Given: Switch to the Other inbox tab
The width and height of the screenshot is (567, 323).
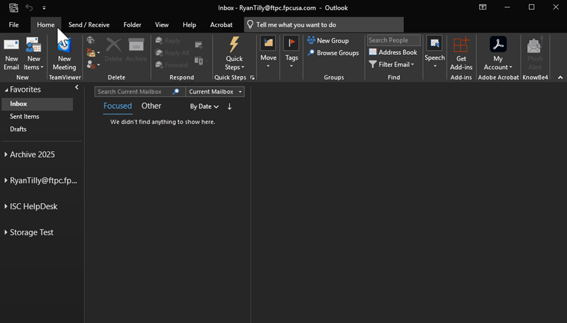Looking at the screenshot, I should tap(151, 106).
